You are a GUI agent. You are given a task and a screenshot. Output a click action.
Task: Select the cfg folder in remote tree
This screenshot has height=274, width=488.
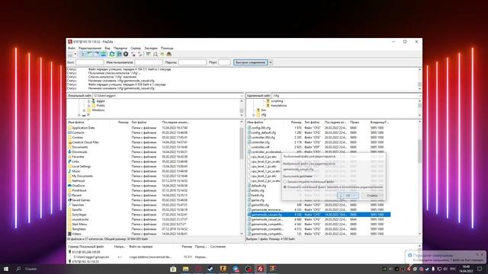pos(264,115)
